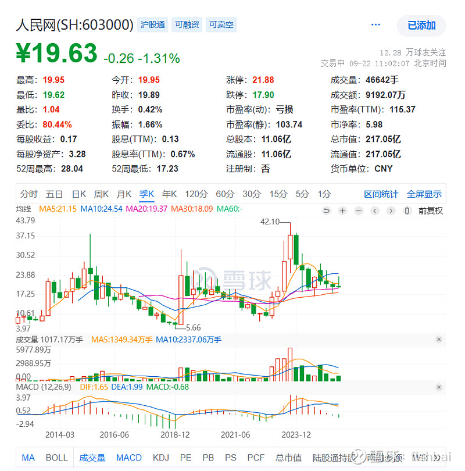Close the MACD indicator panel
This screenshot has width=465, height=471.
point(439,387)
